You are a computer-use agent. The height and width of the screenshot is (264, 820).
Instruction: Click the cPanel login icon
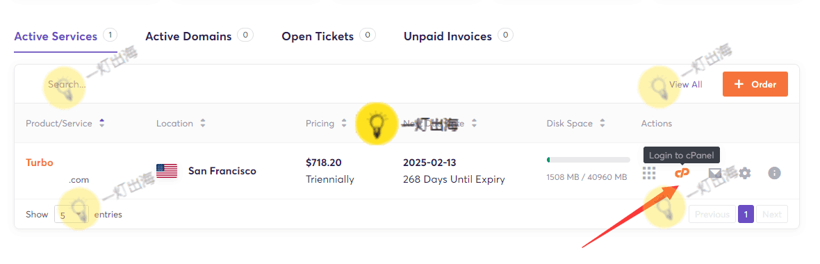[682, 172]
